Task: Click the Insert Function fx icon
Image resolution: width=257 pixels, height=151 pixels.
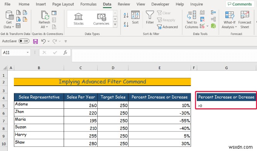Action: [65, 52]
